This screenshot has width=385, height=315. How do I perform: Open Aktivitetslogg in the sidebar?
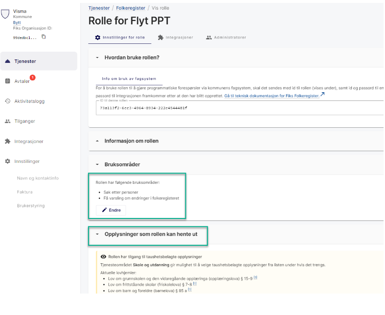[x=29, y=101]
